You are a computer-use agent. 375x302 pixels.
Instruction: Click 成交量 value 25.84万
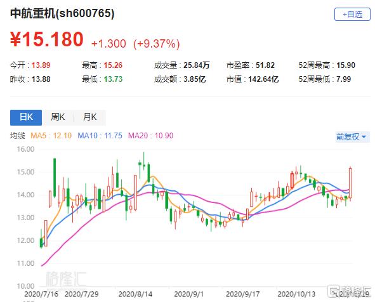[196, 65]
